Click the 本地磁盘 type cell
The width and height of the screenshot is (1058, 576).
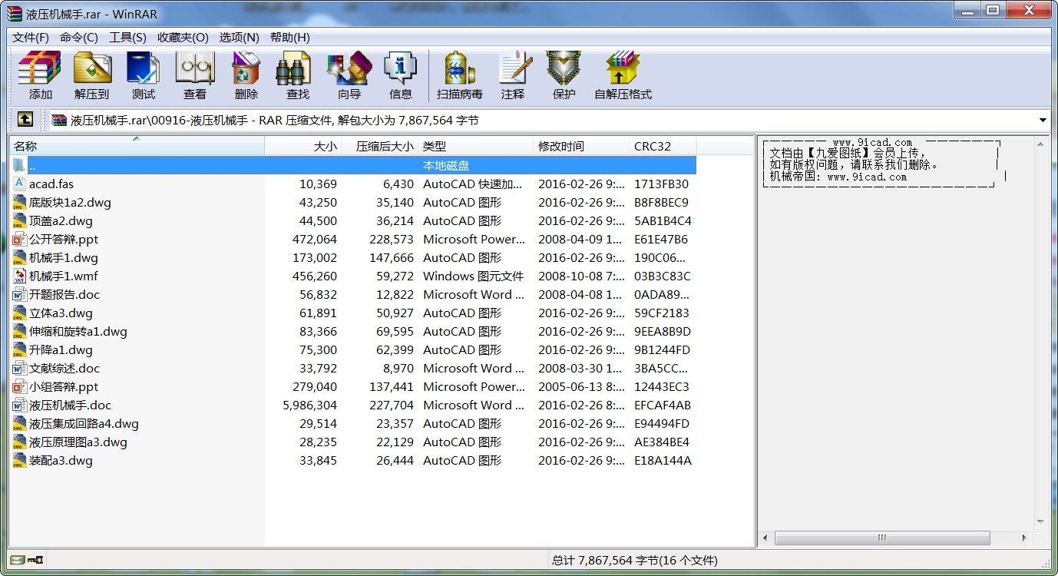[x=446, y=165]
